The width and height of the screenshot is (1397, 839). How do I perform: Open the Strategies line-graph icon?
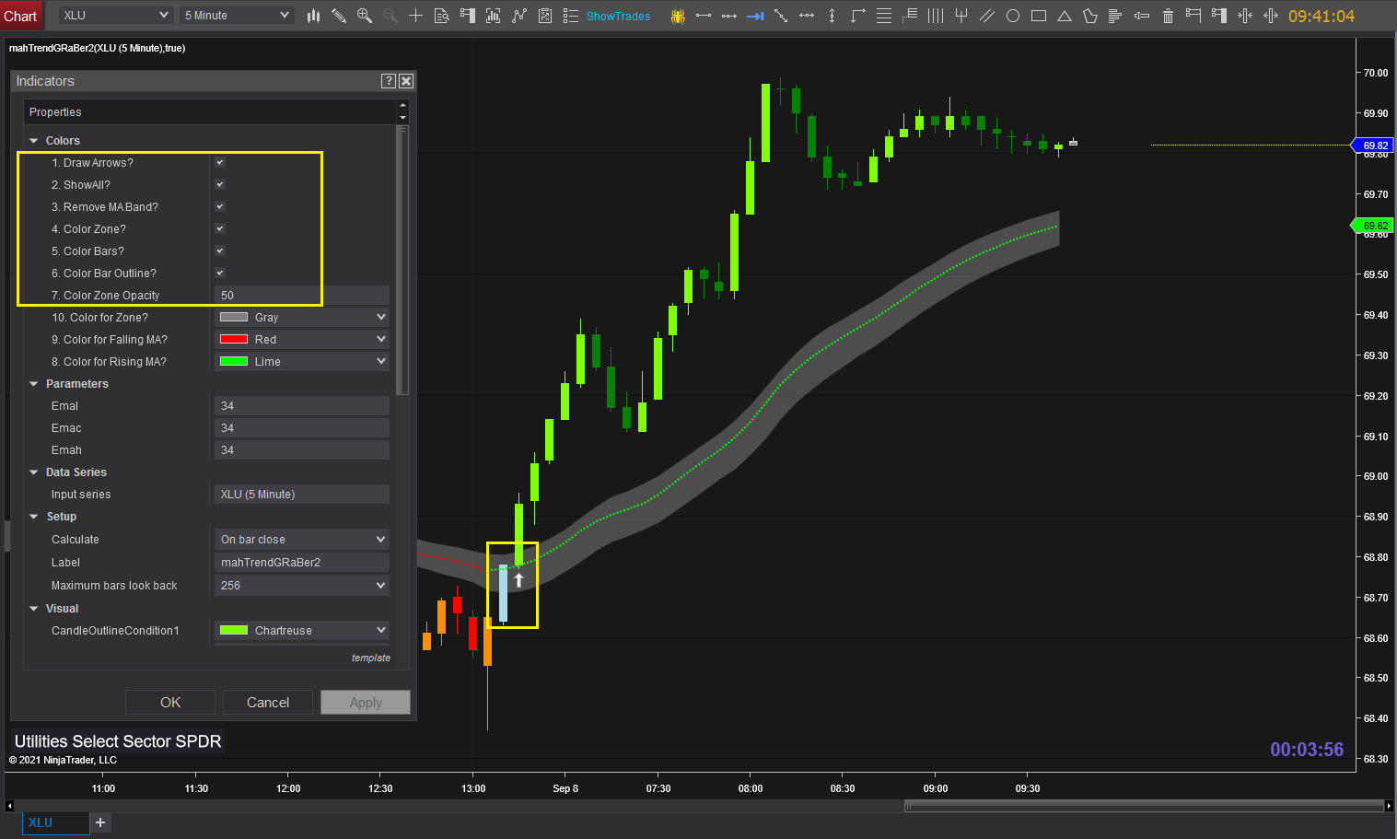pos(519,16)
